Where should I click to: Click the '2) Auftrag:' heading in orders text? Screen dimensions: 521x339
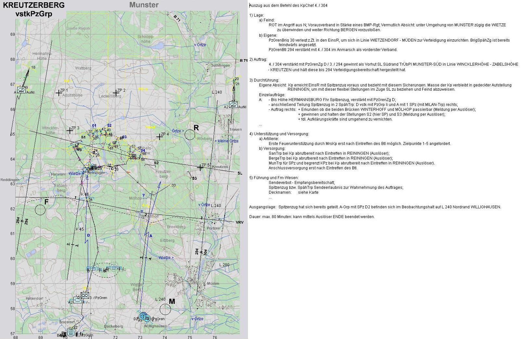(258, 59)
